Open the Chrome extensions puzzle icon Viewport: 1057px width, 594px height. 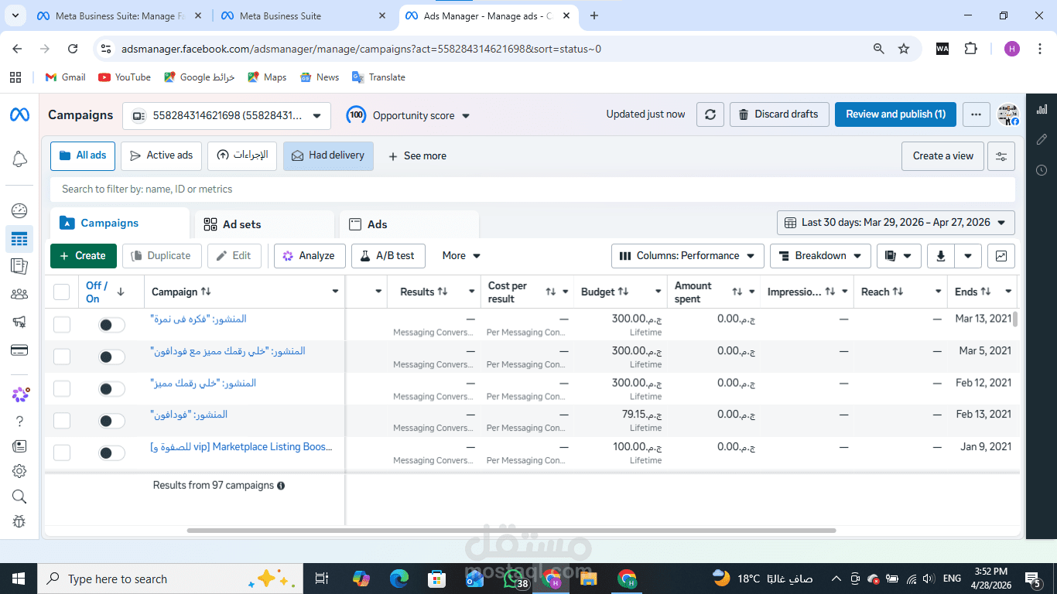coord(970,49)
